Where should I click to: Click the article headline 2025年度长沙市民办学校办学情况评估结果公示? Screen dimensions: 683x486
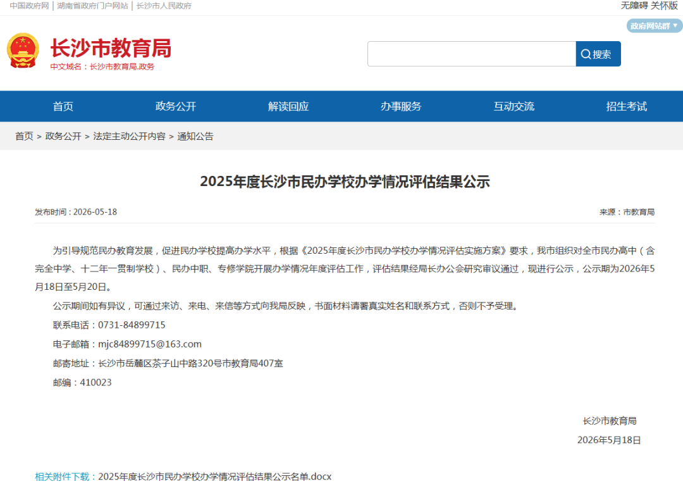(345, 182)
